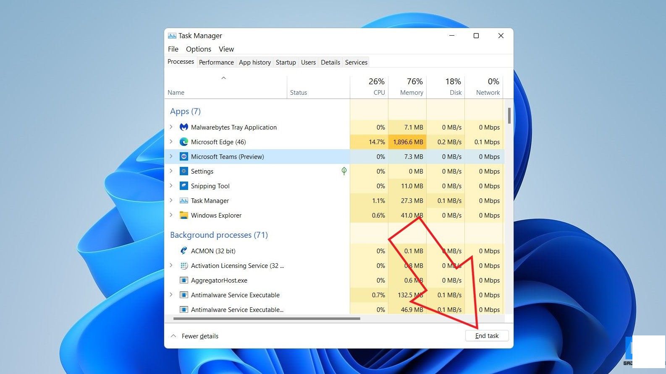The image size is (666, 374).
Task: Sort by the Name column header
Action: (225, 87)
